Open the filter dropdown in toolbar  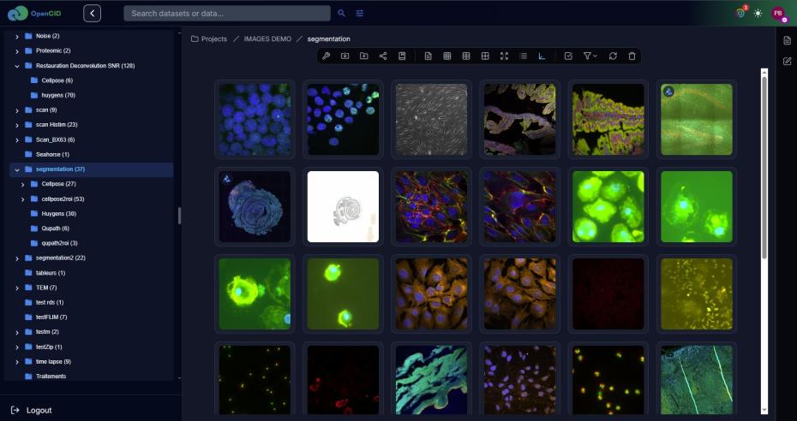click(x=590, y=56)
